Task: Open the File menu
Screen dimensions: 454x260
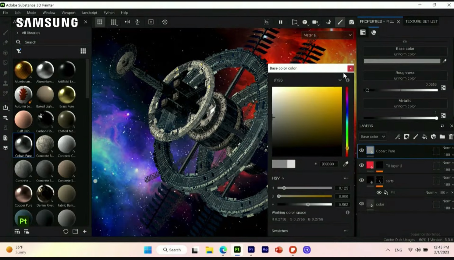Action: click(x=5, y=12)
